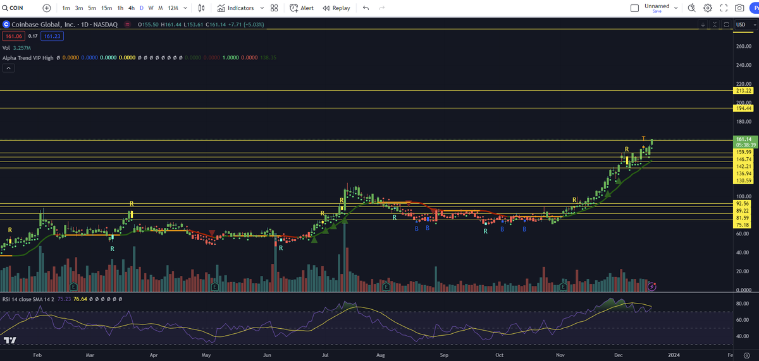Choose the 1h timeframe
This screenshot has height=361, width=759.
click(x=120, y=8)
